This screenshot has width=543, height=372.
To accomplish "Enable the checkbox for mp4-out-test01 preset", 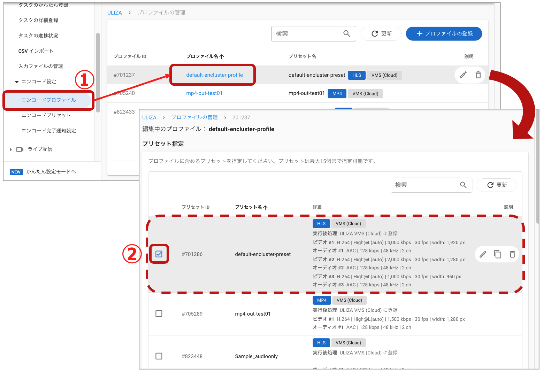I will pos(159,313).
